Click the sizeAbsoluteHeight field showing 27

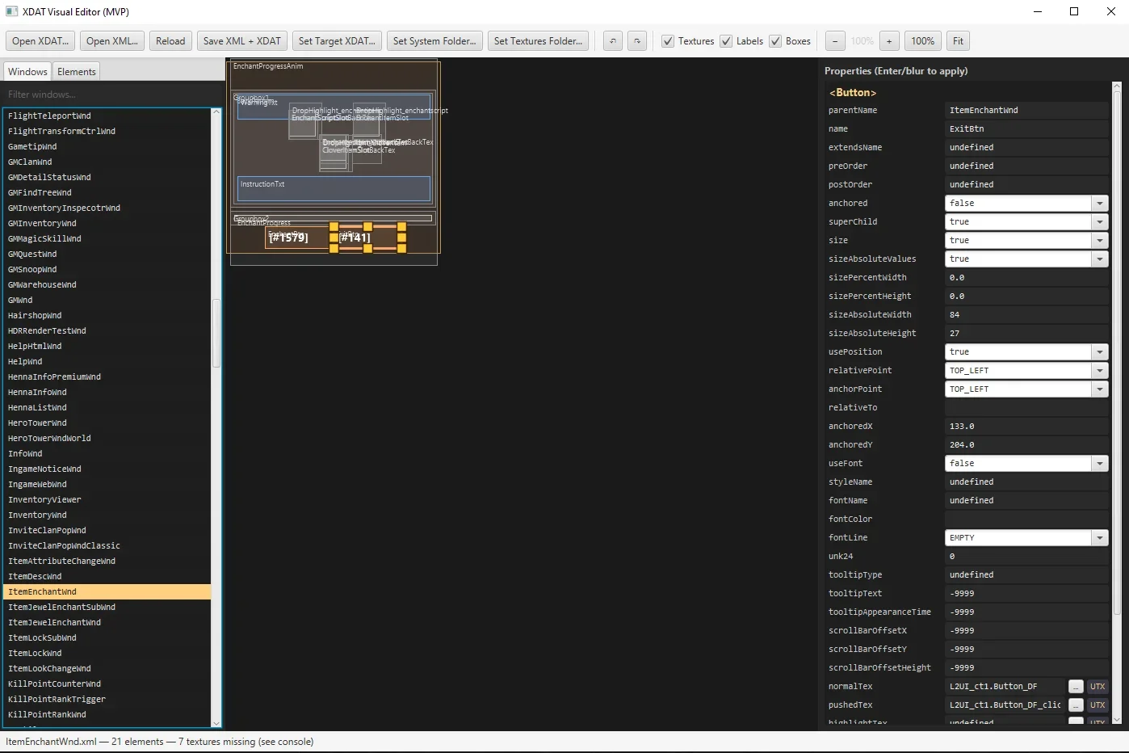[1026, 334]
